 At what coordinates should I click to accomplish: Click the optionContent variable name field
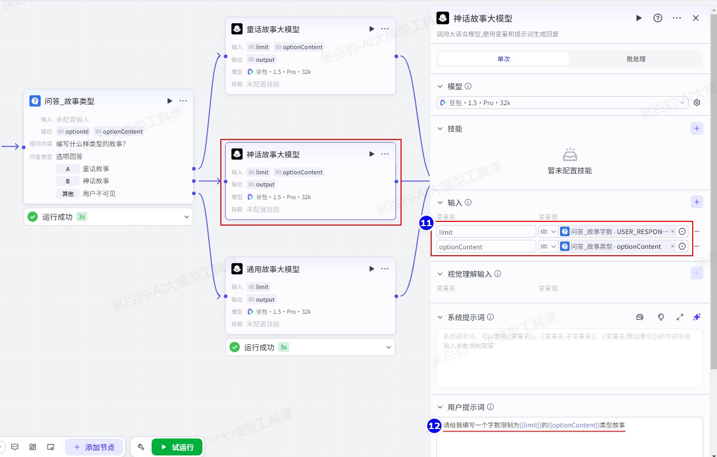pos(486,247)
